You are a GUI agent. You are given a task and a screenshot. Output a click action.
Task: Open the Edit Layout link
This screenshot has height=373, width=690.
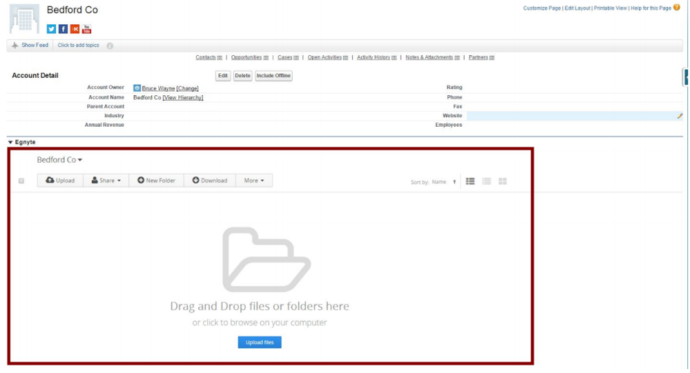pyautogui.click(x=577, y=8)
